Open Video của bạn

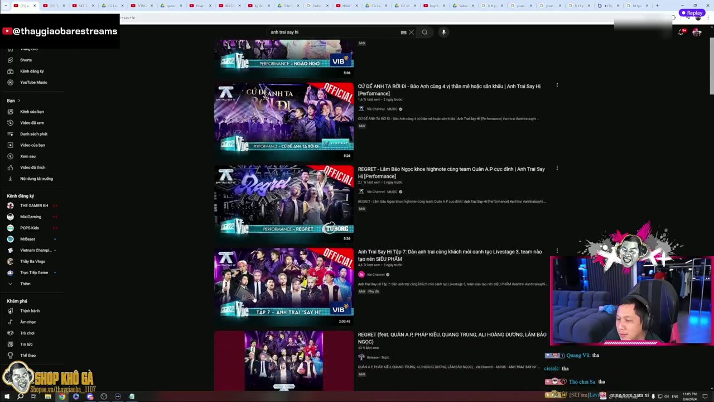[32, 145]
